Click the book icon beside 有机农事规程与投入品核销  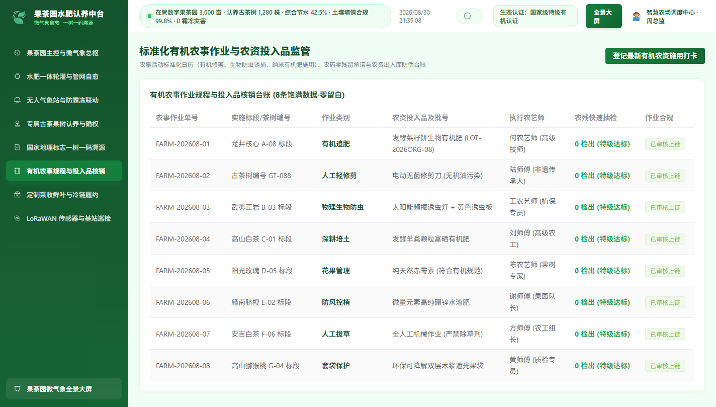tap(17, 171)
